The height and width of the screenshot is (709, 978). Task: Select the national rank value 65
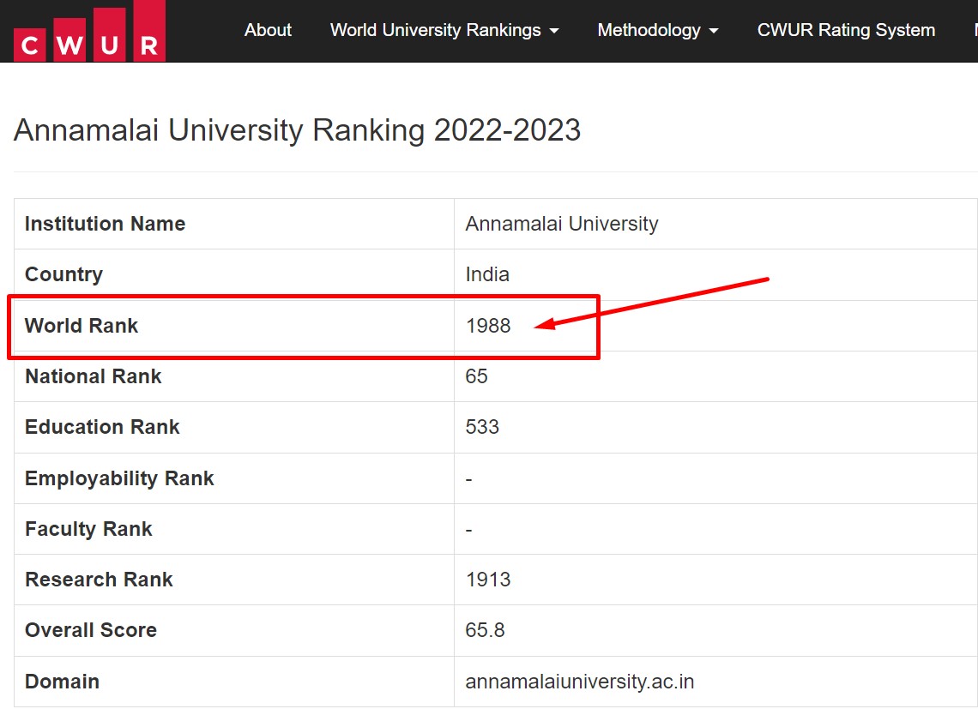click(476, 376)
